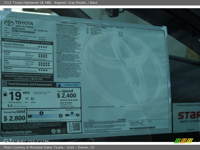This screenshot has height=150, width=200.
Task: Click the 'TOTAL' price label
Action: tap(91, 120)
